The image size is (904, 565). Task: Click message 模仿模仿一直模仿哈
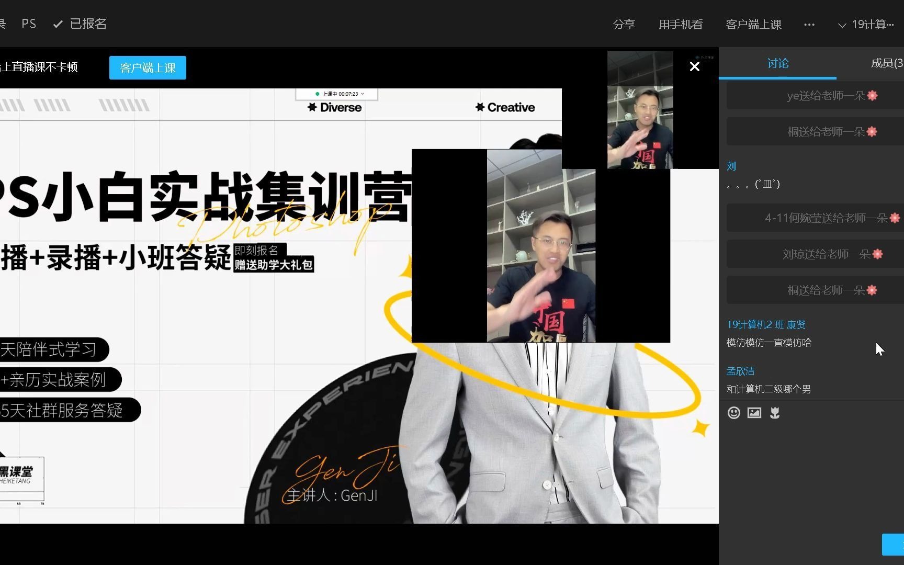coord(769,343)
